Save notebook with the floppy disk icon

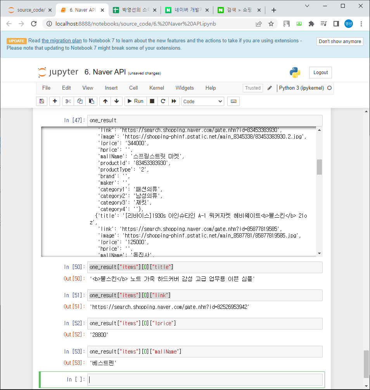42,101
